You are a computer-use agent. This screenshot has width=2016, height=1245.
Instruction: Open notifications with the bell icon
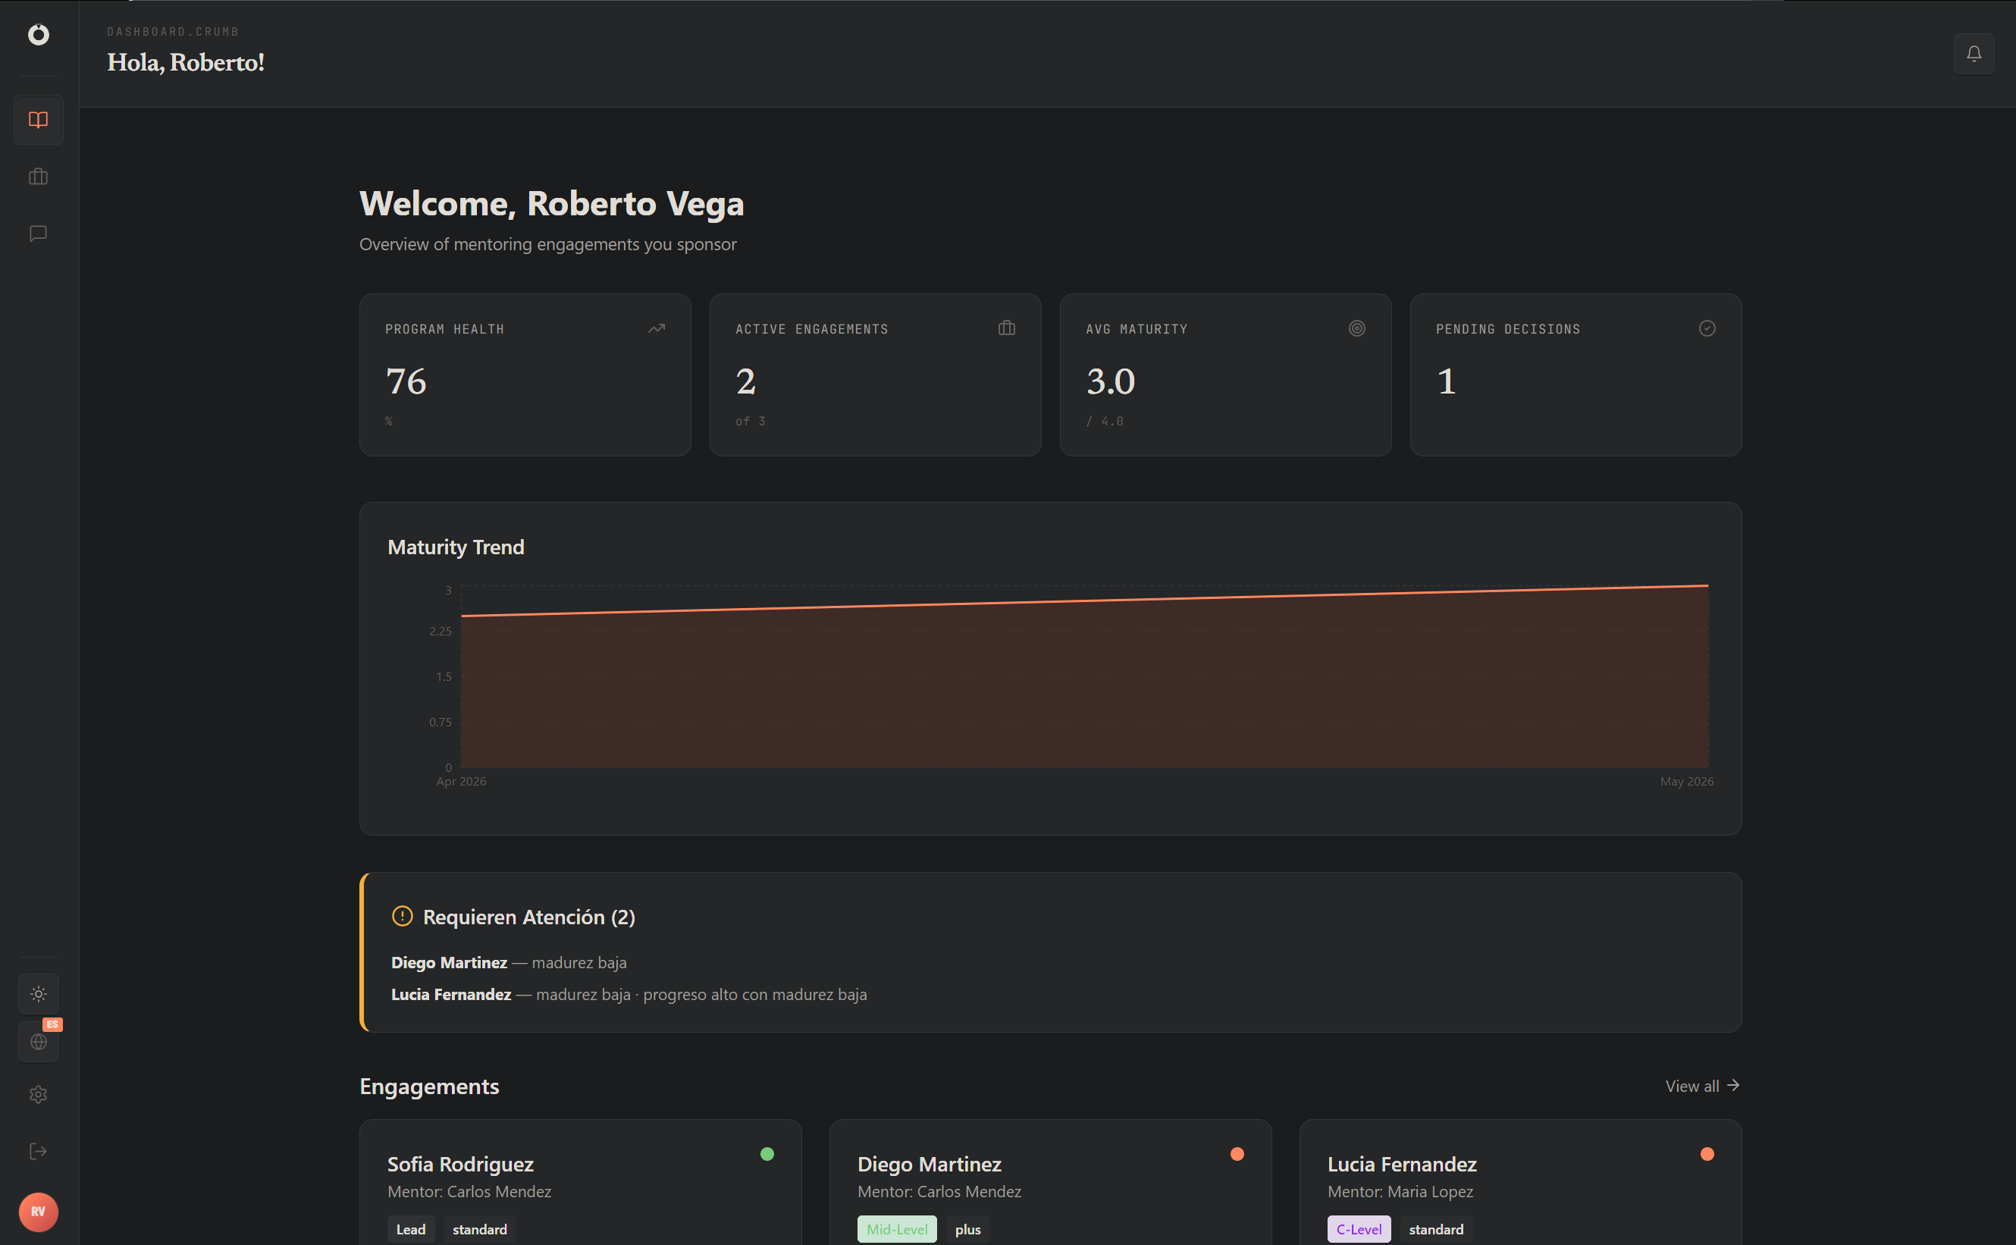(x=1974, y=55)
